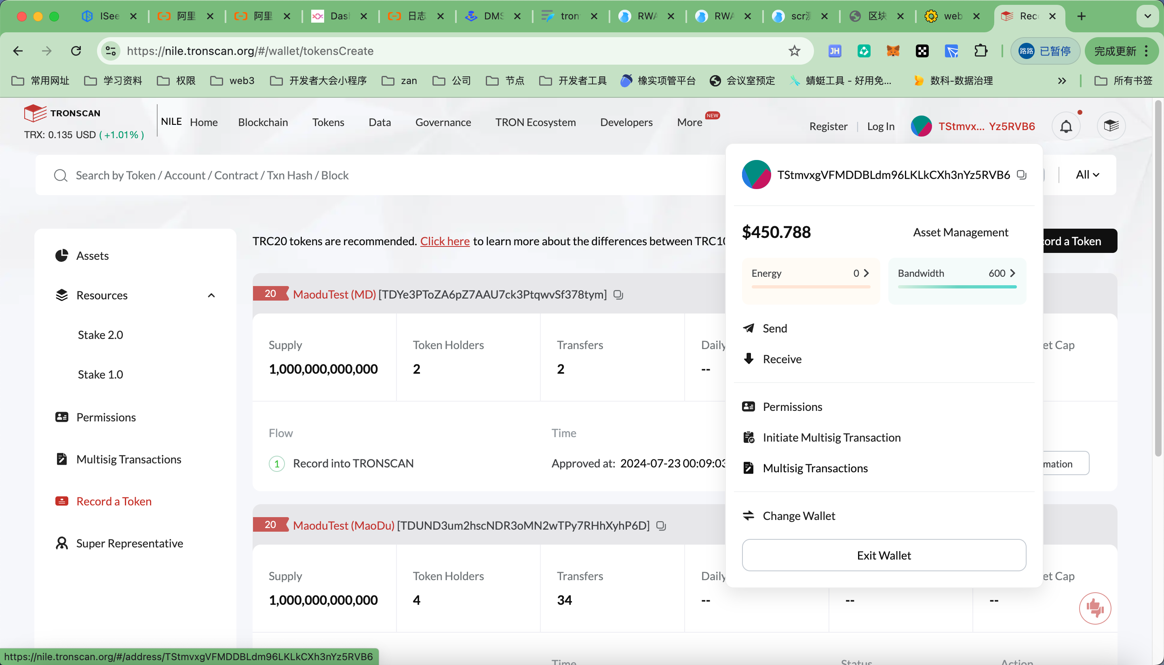Open the All search filter dropdown
Viewport: 1164px width, 665px height.
pos(1087,175)
